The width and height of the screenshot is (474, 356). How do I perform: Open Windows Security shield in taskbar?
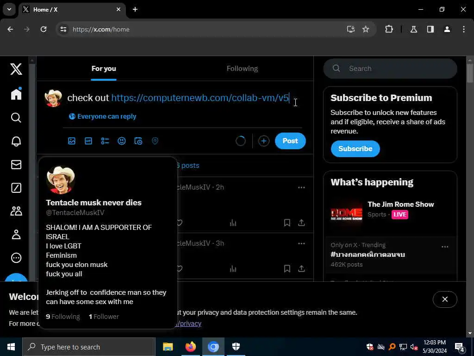click(x=236, y=347)
